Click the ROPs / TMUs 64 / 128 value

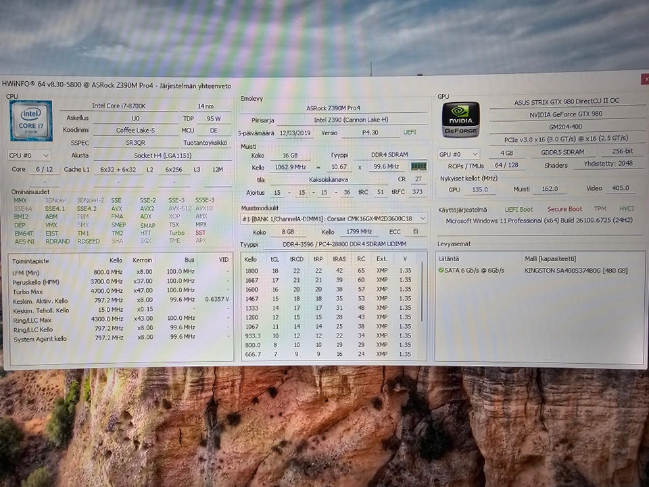[x=506, y=165]
